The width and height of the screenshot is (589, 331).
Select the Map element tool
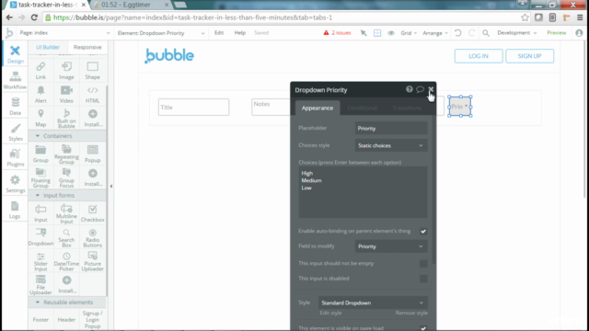point(40,118)
